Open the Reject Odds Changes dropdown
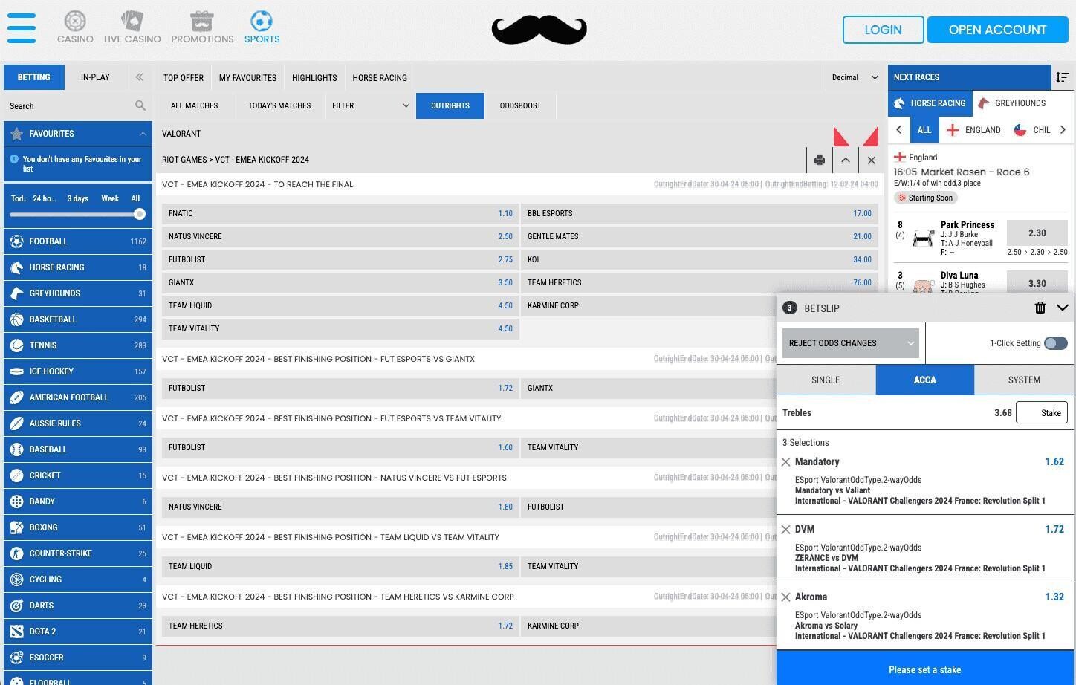The image size is (1076, 685). click(x=851, y=343)
